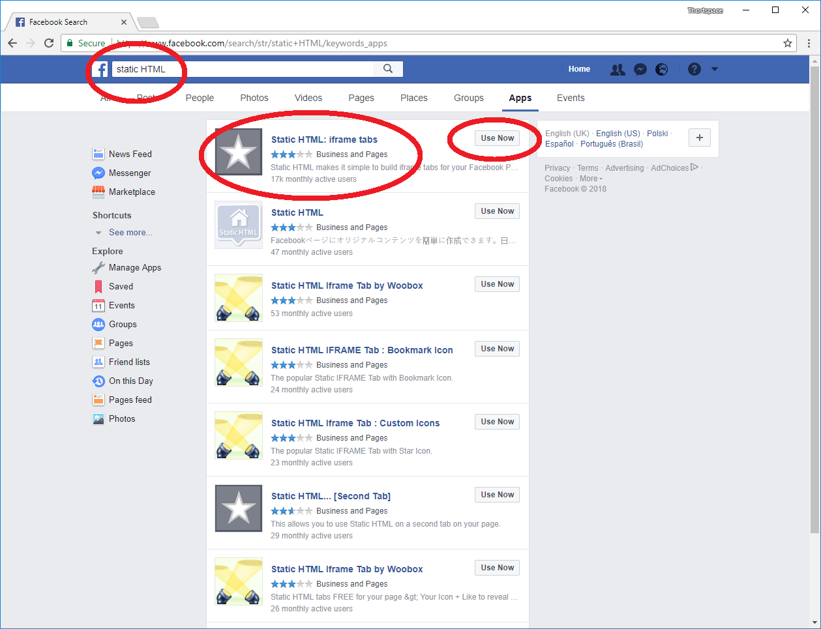Viewport: 821px width, 629px height.
Task: Open Events in left sidebar
Action: (x=114, y=305)
